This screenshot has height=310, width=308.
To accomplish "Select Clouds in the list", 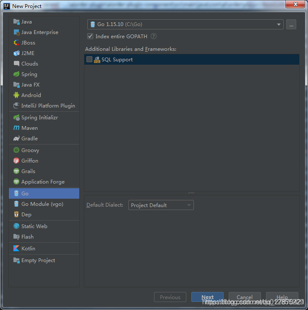I will click(44, 64).
